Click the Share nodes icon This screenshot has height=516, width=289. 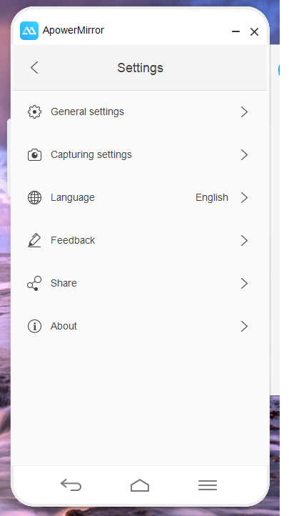[34, 283]
